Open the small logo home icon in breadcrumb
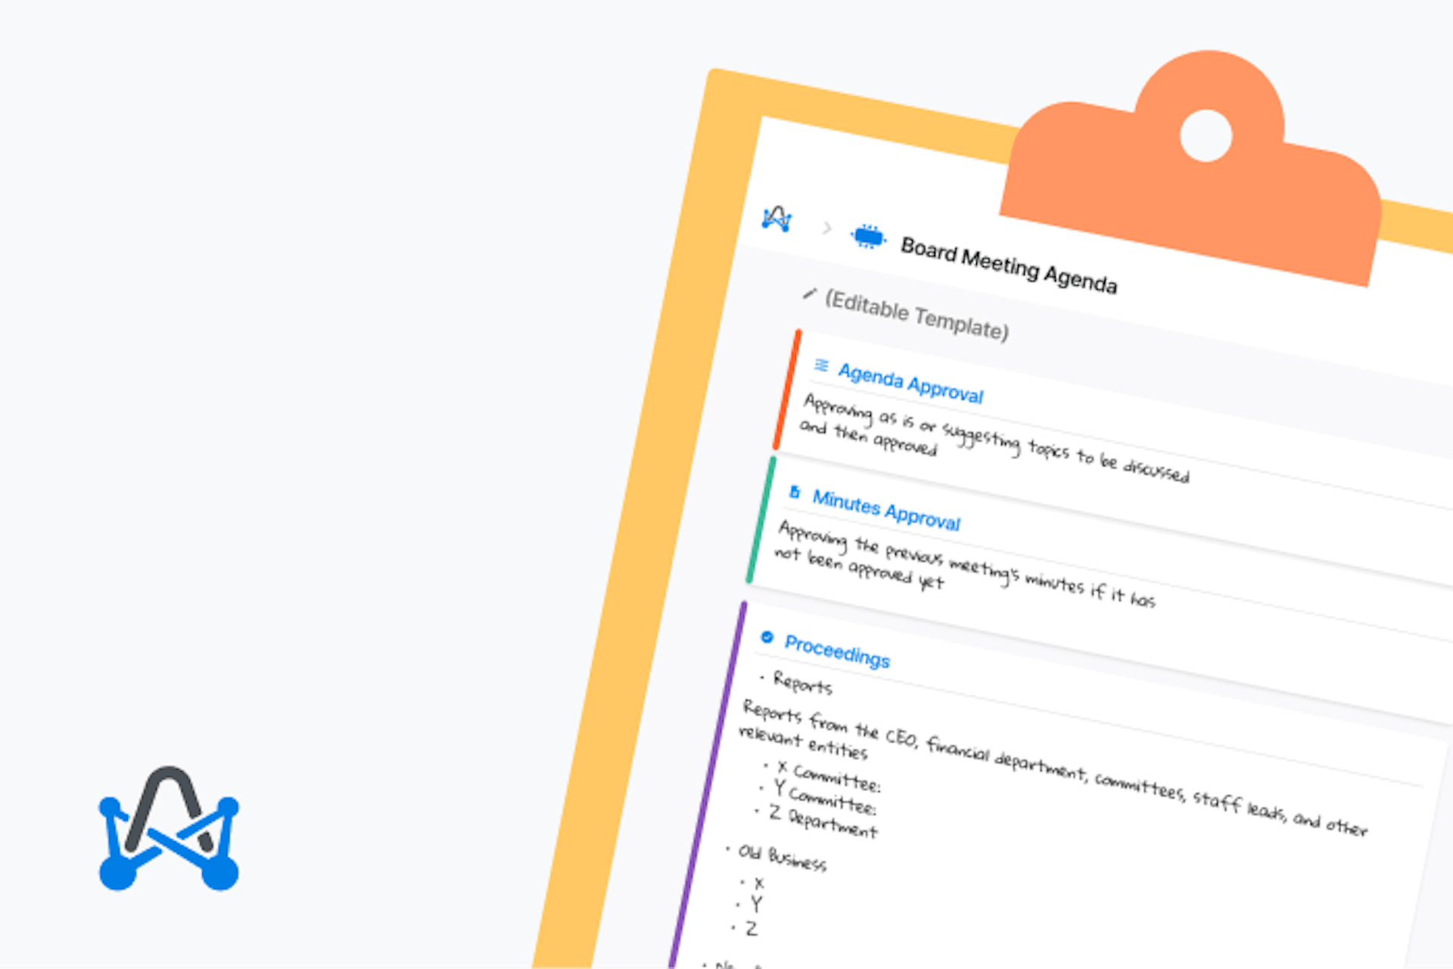 777,219
